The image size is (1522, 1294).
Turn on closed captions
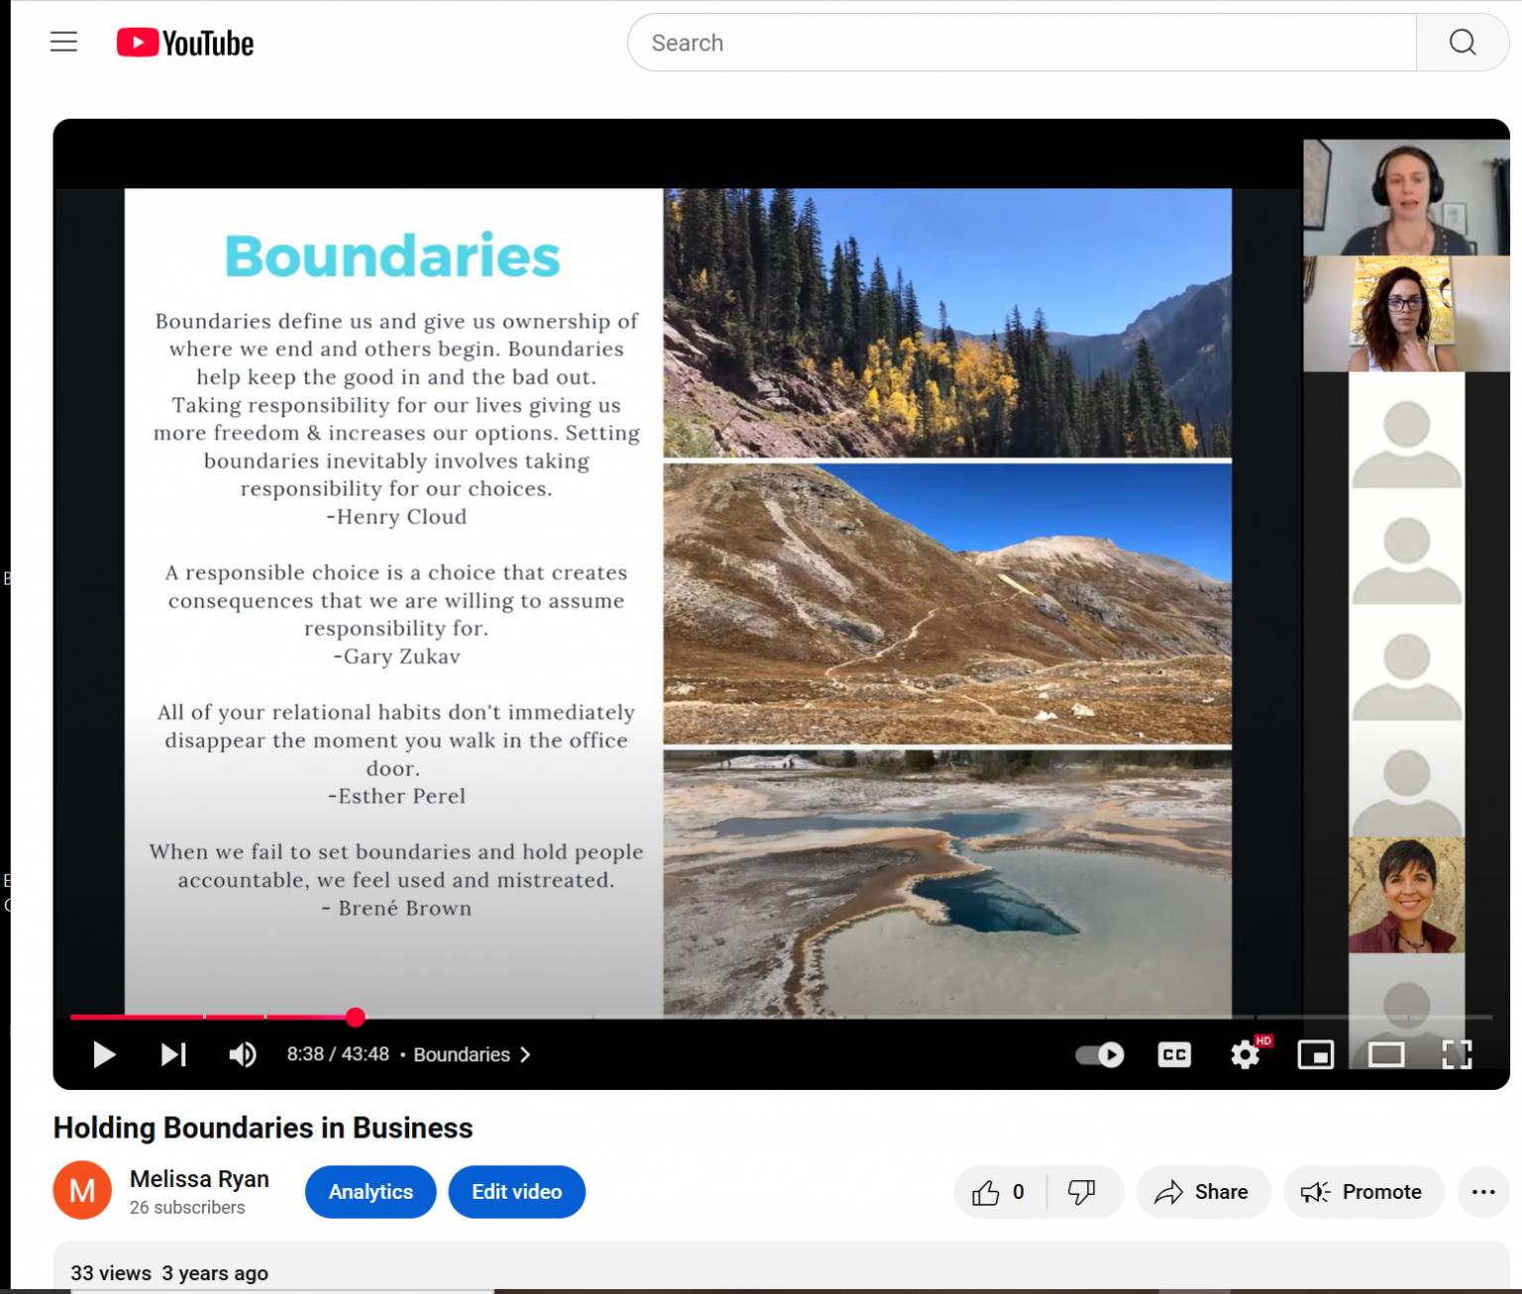pyautogui.click(x=1174, y=1054)
